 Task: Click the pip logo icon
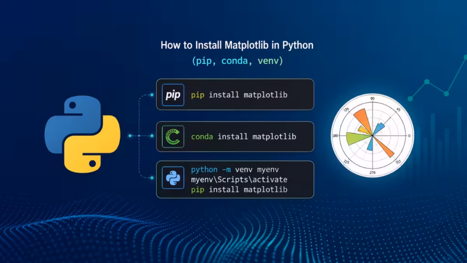click(x=173, y=95)
